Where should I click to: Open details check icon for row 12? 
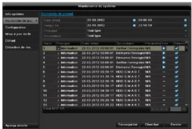[x=176, y=100]
